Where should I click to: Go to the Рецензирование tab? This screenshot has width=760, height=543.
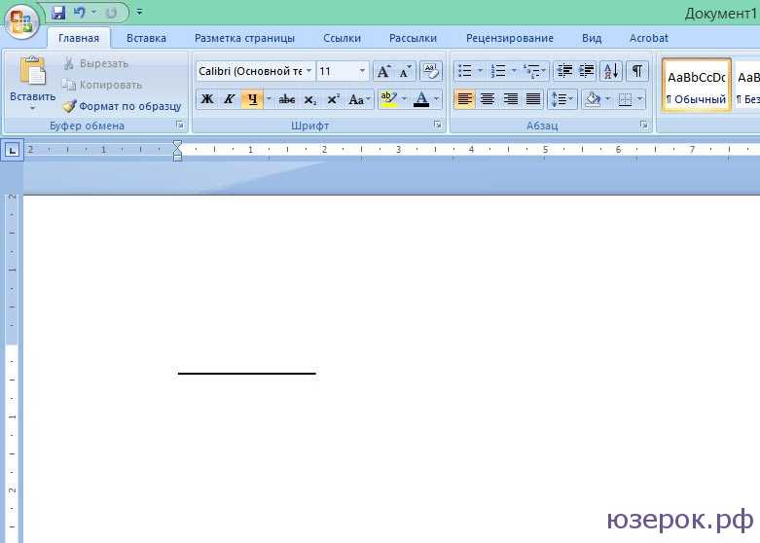coord(509,38)
